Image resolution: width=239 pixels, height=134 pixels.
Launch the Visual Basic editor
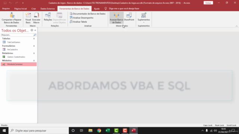point(28,18)
